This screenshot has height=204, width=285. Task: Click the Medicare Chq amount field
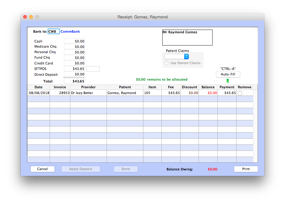coord(74,46)
